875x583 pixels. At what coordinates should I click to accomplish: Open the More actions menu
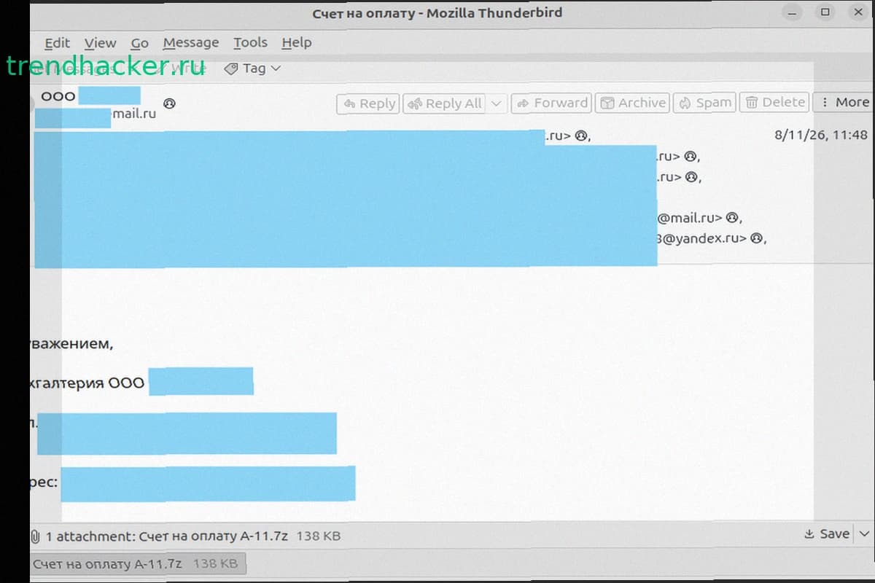coord(844,102)
